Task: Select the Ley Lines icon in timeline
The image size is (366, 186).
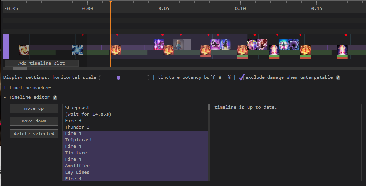Action: pos(225,45)
